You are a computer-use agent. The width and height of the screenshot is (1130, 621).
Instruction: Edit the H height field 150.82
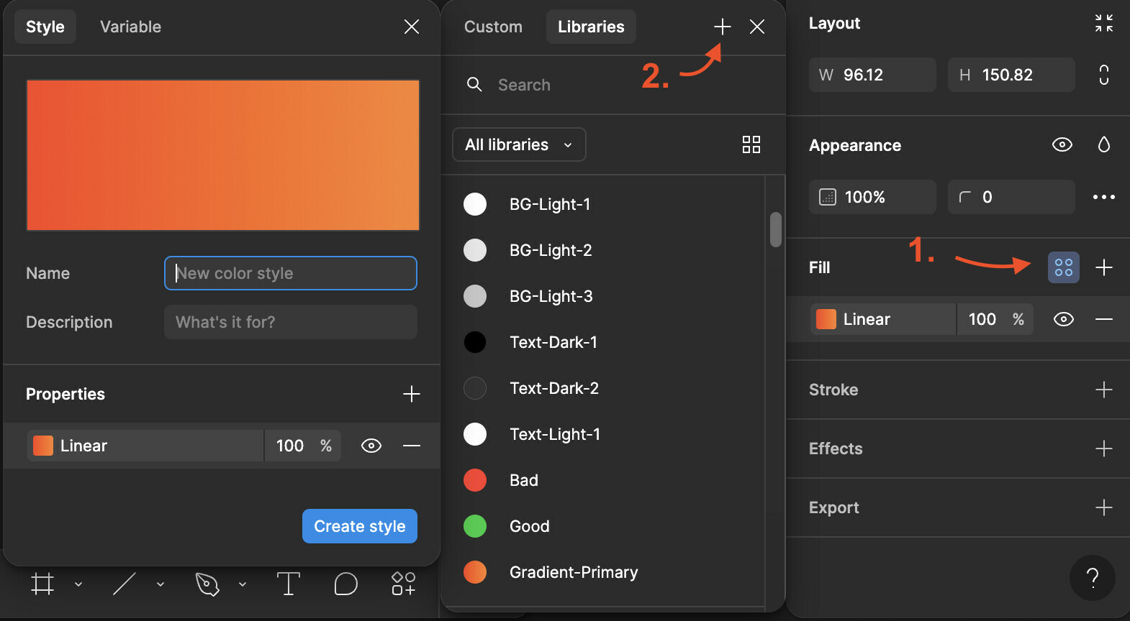1011,75
